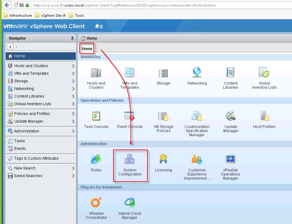Open the Host Profiles icon
Viewport: 292px width, 224px height.
(265, 116)
